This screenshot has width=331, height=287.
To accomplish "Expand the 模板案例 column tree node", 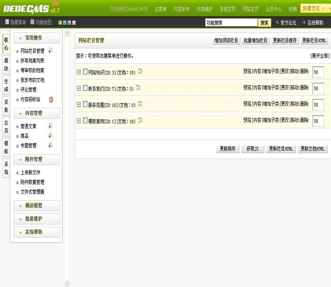I will coord(79,121).
